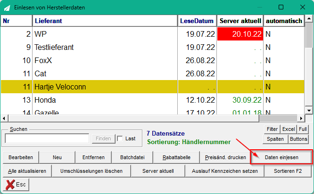Image resolution: width=314 pixels, height=194 pixels.
Task: Click horizontal scrollbar left arrow
Action: [x=4, y=118]
